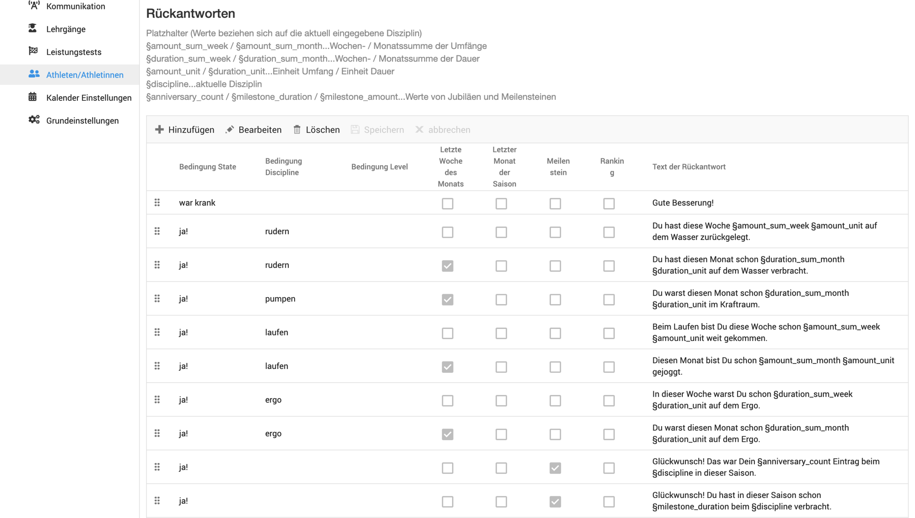This screenshot has width=915, height=518.
Task: Click the Grundeinstellungen gears icon
Action: pos(34,120)
